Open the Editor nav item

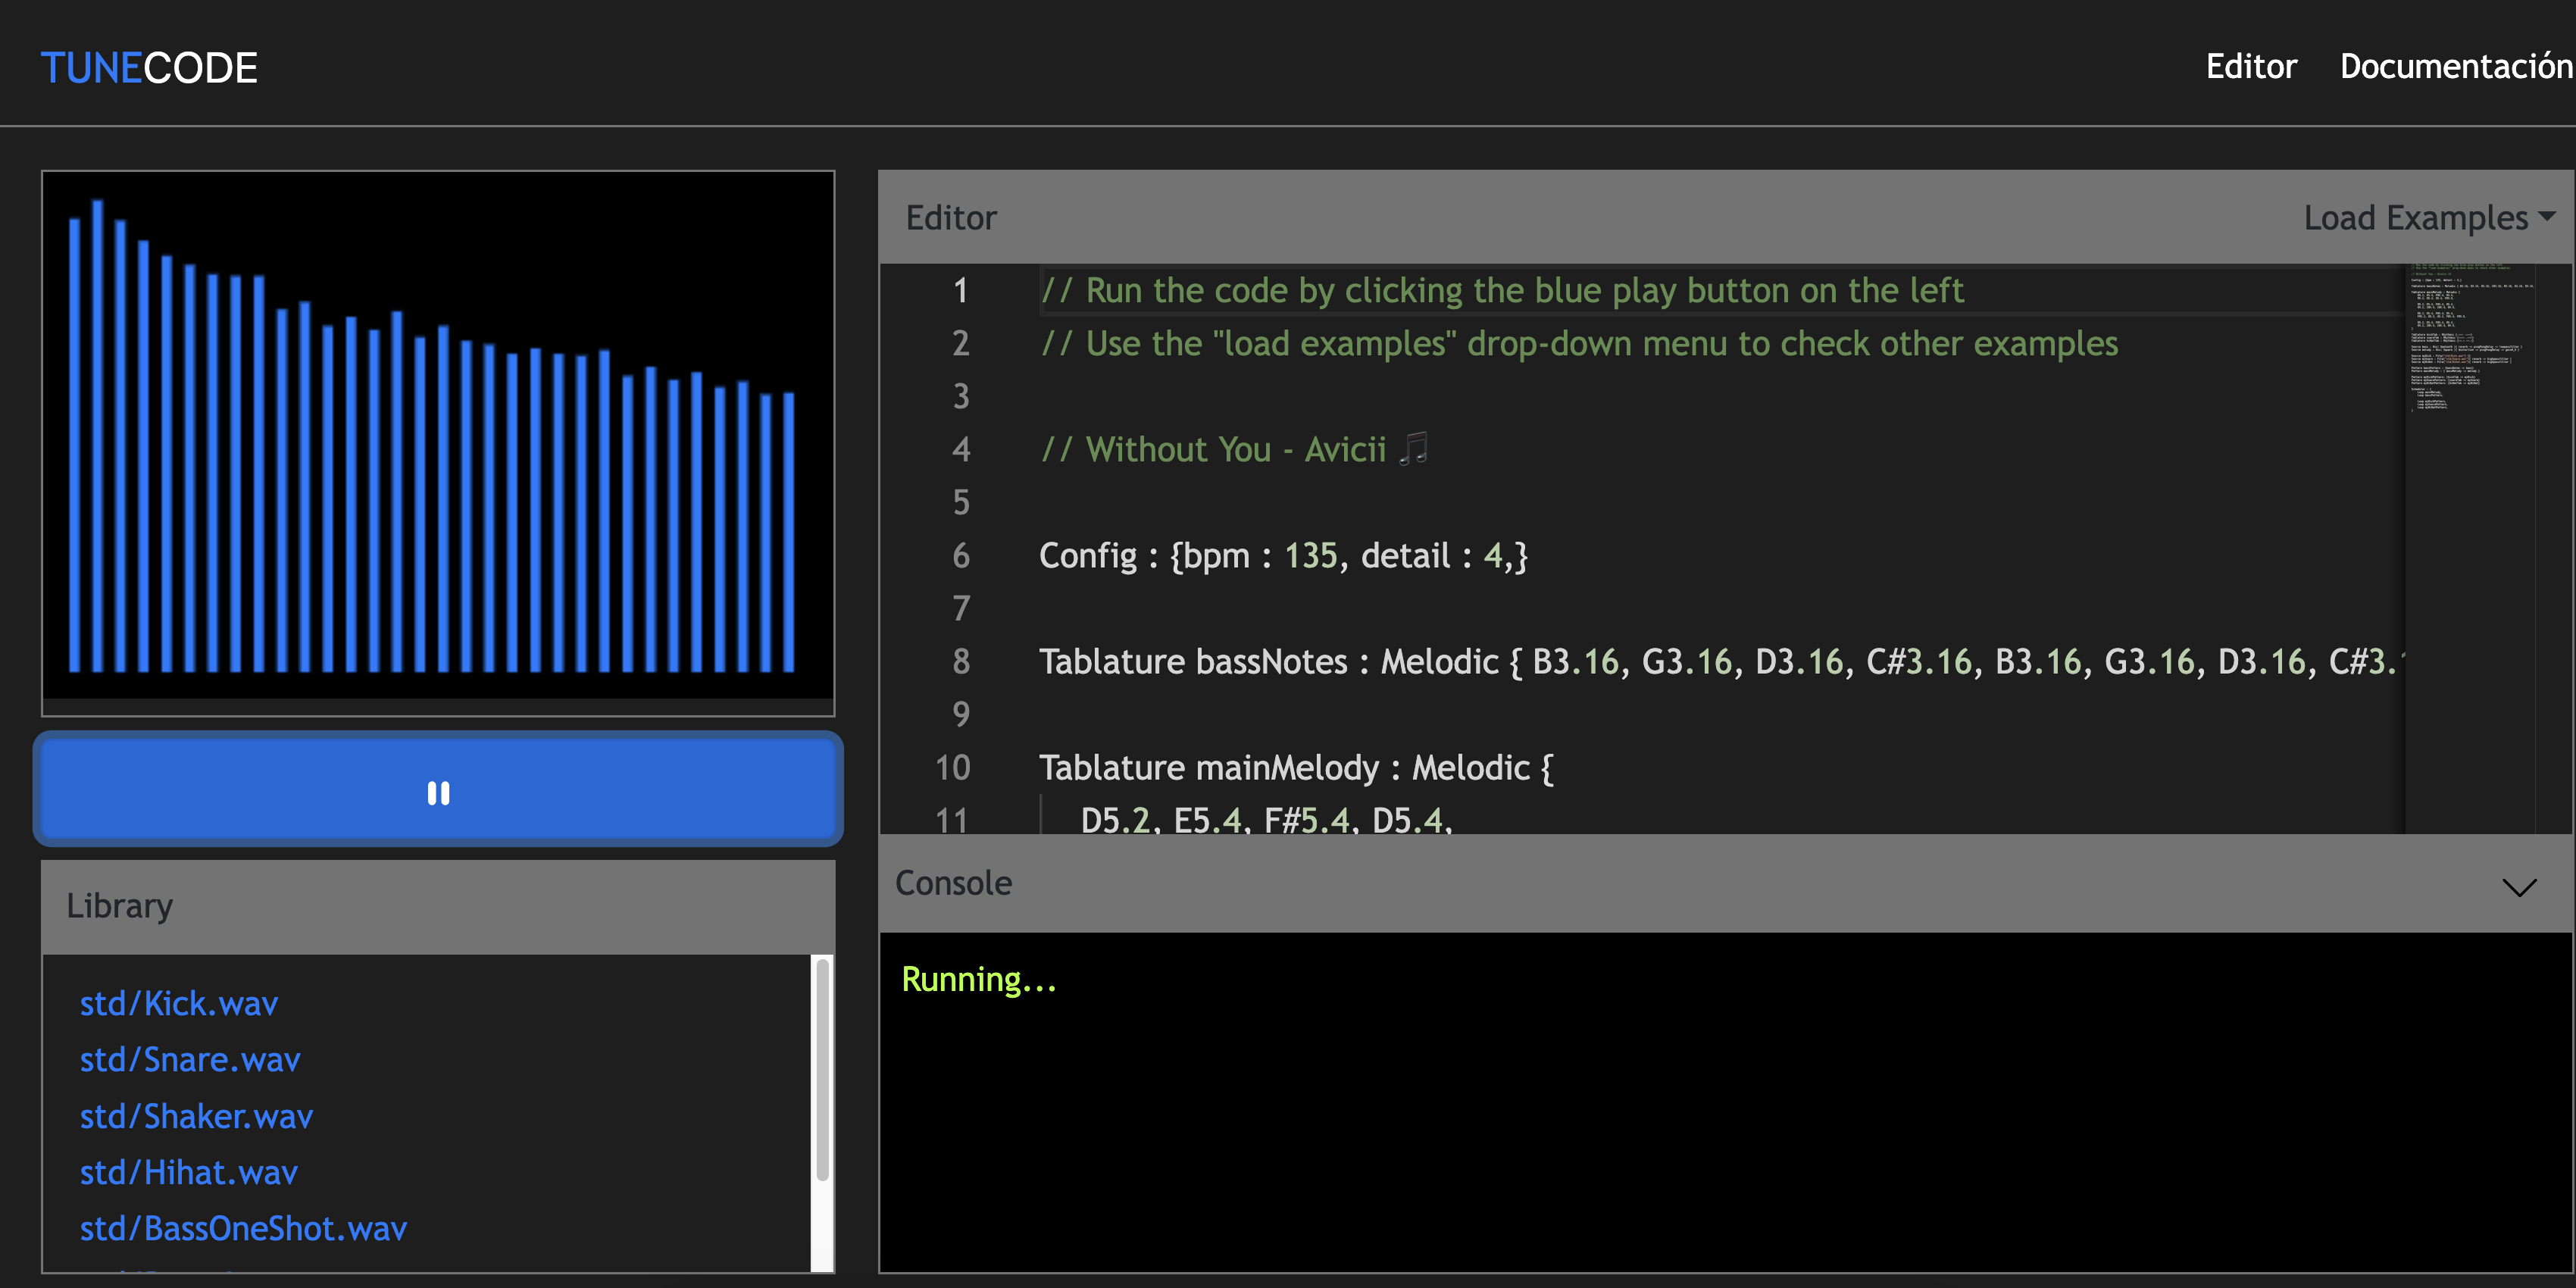[2250, 66]
